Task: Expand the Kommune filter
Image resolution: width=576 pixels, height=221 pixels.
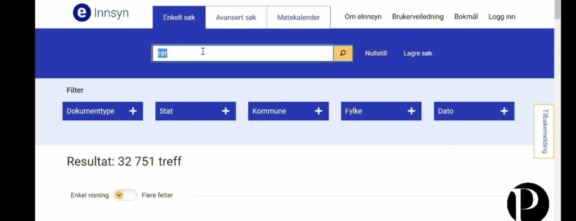Action: click(x=289, y=111)
